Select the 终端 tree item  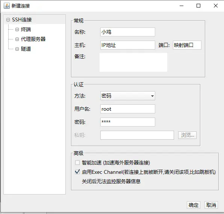point(26,29)
